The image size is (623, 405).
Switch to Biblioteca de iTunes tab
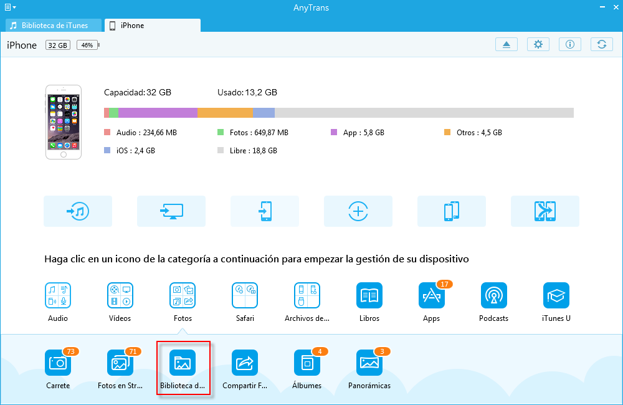click(54, 26)
